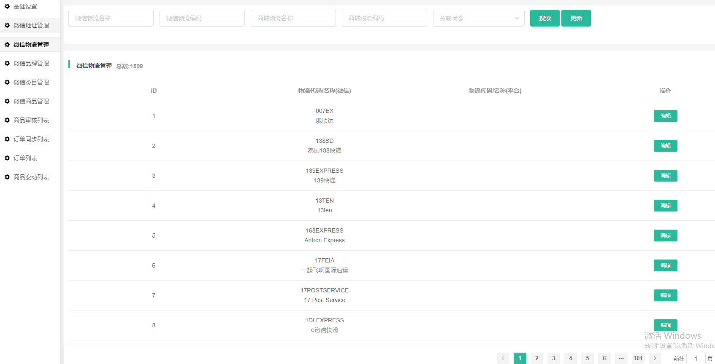This screenshot has height=364, width=715.
Task: Jump to page 5
Action: [588, 358]
